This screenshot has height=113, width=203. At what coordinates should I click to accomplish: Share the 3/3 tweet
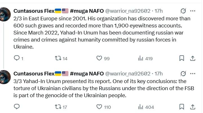[x=193, y=107]
